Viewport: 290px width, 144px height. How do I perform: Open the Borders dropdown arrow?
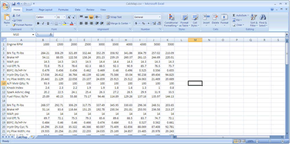pyautogui.click(x=60, y=23)
